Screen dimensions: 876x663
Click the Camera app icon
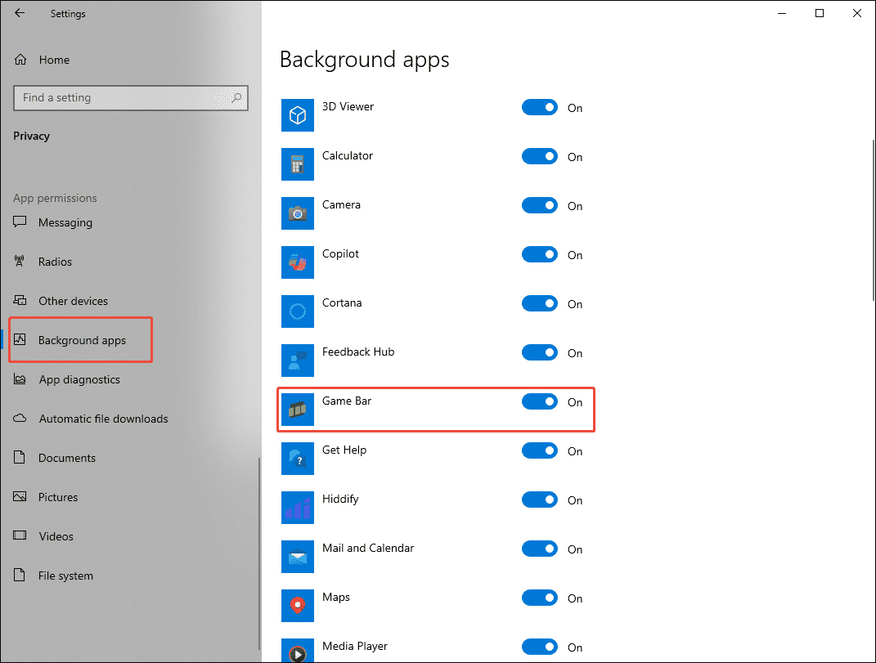(298, 213)
